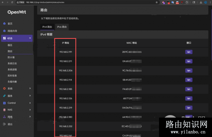Screen dimensions: 212x137
Task: Expand the 网络 sidebar menu
Action: pyautogui.click(x=17, y=117)
